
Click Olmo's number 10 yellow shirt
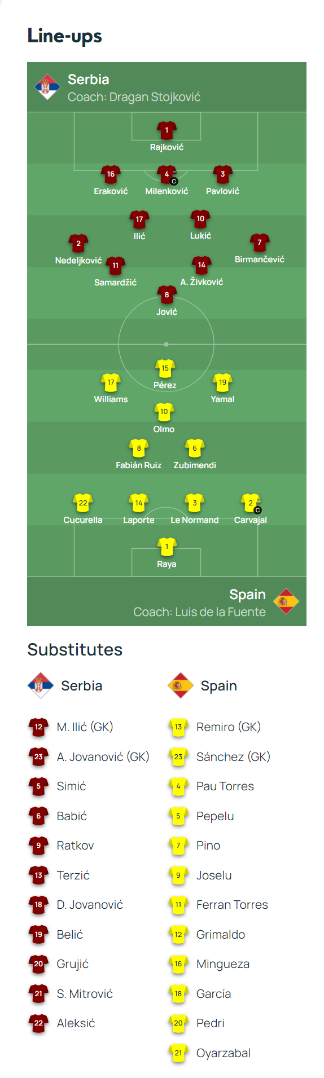click(x=164, y=412)
